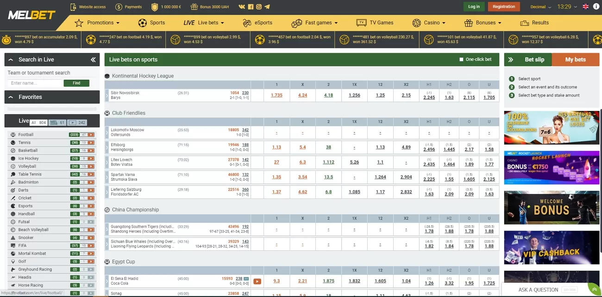
Task: Show all 804 live events
Action: 38,122
